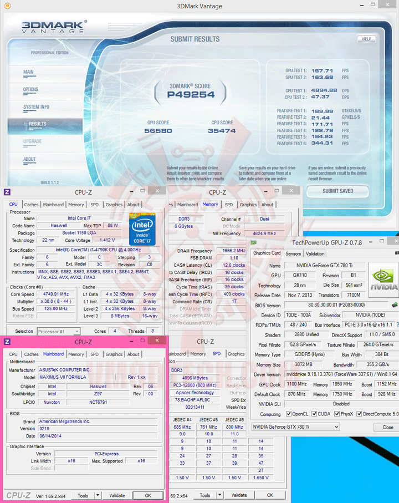Minimize the 3DMark Vantage window
This screenshot has height=503, width=399.
coord(361,6)
